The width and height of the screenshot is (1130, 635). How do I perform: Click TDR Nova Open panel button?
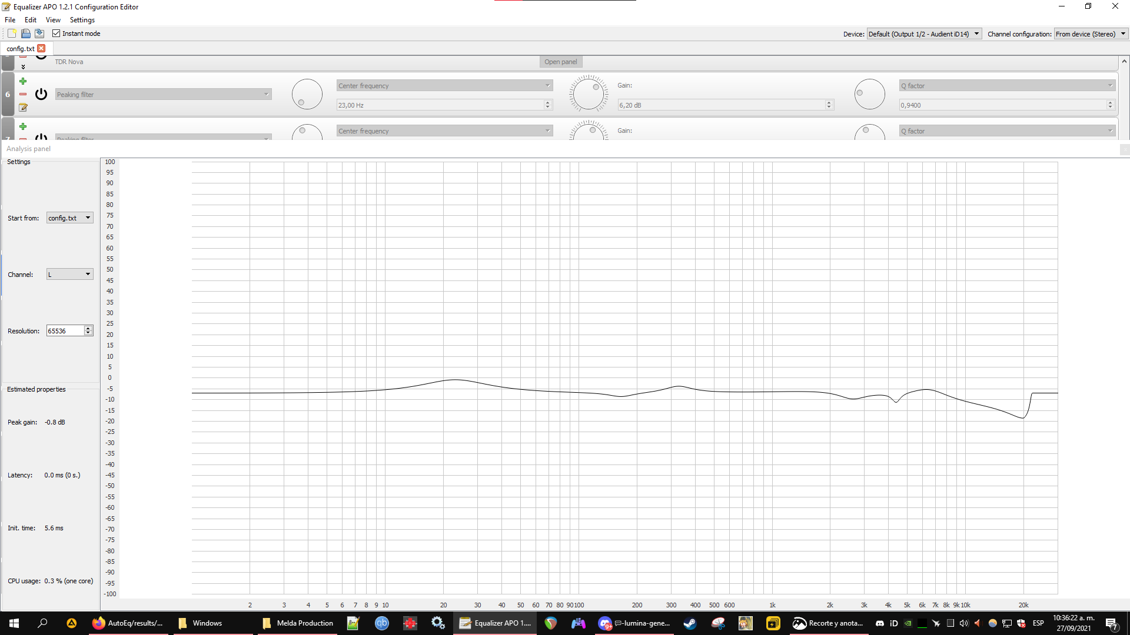pyautogui.click(x=560, y=62)
